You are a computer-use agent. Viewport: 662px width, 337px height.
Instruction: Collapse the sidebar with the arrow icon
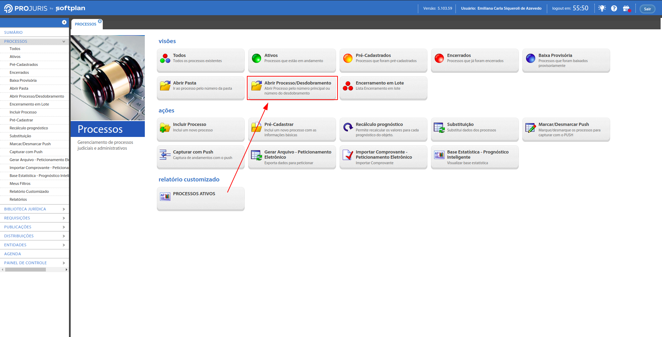[x=64, y=22]
